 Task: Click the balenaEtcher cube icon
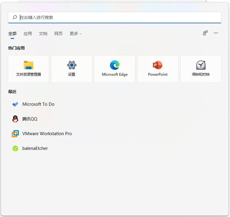tap(15, 148)
